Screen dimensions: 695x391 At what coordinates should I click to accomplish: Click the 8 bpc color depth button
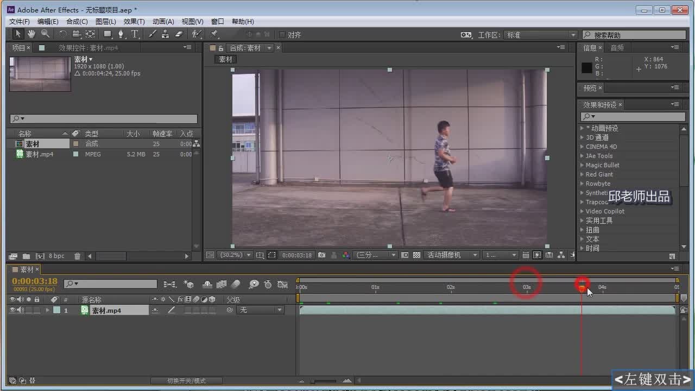coord(56,256)
